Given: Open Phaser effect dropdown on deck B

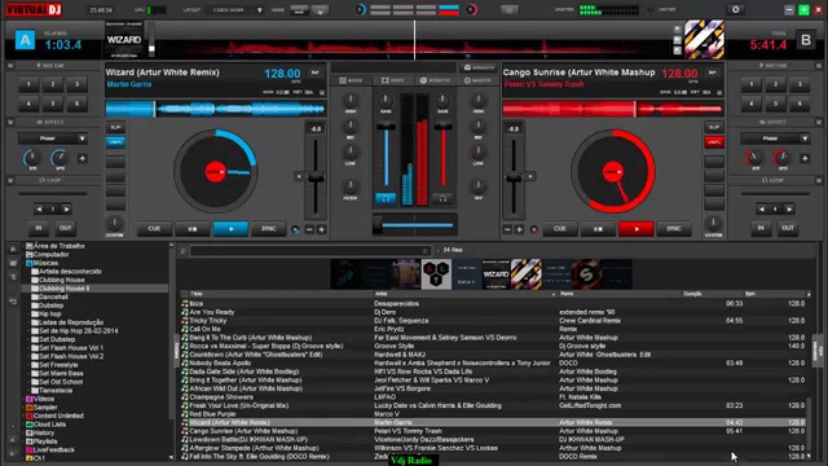Looking at the screenshot, I should [775, 139].
